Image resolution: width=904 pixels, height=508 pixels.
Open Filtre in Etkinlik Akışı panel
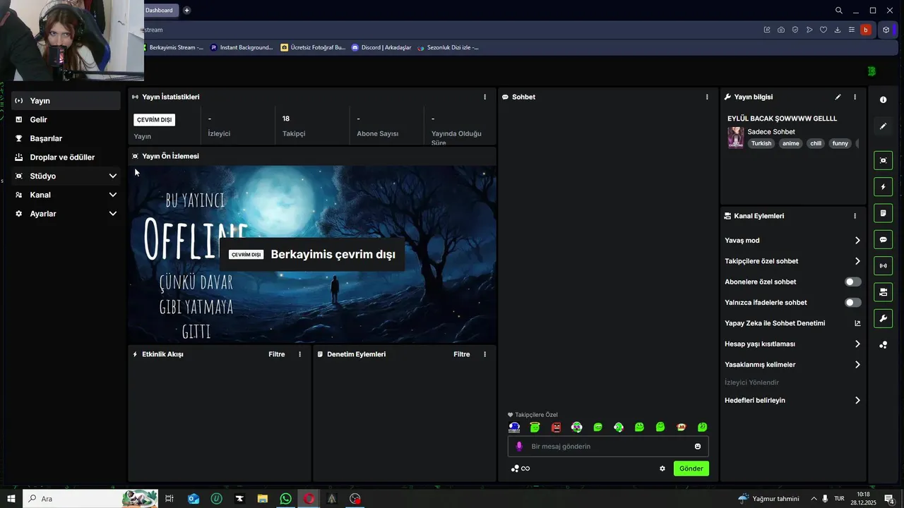pyautogui.click(x=277, y=354)
